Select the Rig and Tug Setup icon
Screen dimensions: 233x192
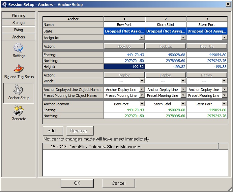tap(18, 69)
